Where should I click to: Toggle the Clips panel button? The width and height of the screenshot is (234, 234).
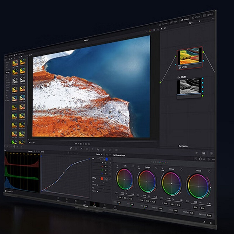pos(174,22)
